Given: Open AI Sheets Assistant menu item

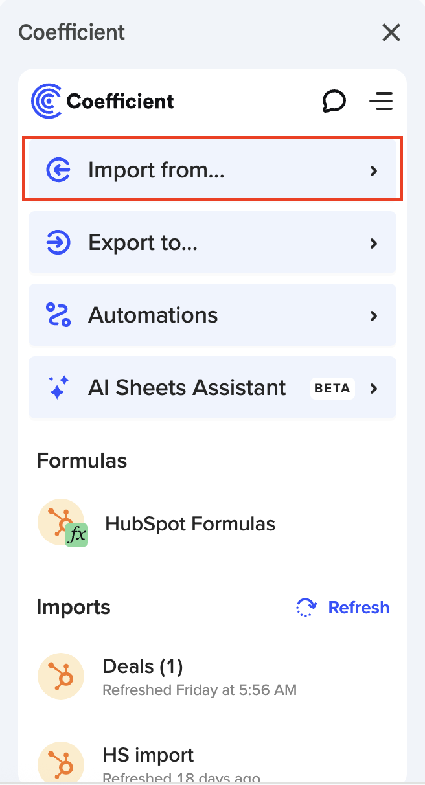Looking at the screenshot, I should point(187,388).
